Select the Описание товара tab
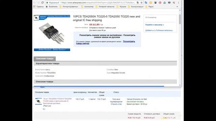Screen dimensions: 216x121 pos(45,58)
